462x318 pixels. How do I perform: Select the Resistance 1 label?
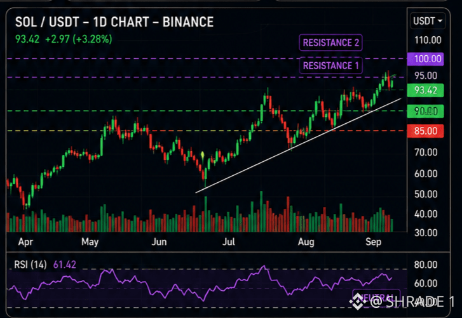click(330, 65)
